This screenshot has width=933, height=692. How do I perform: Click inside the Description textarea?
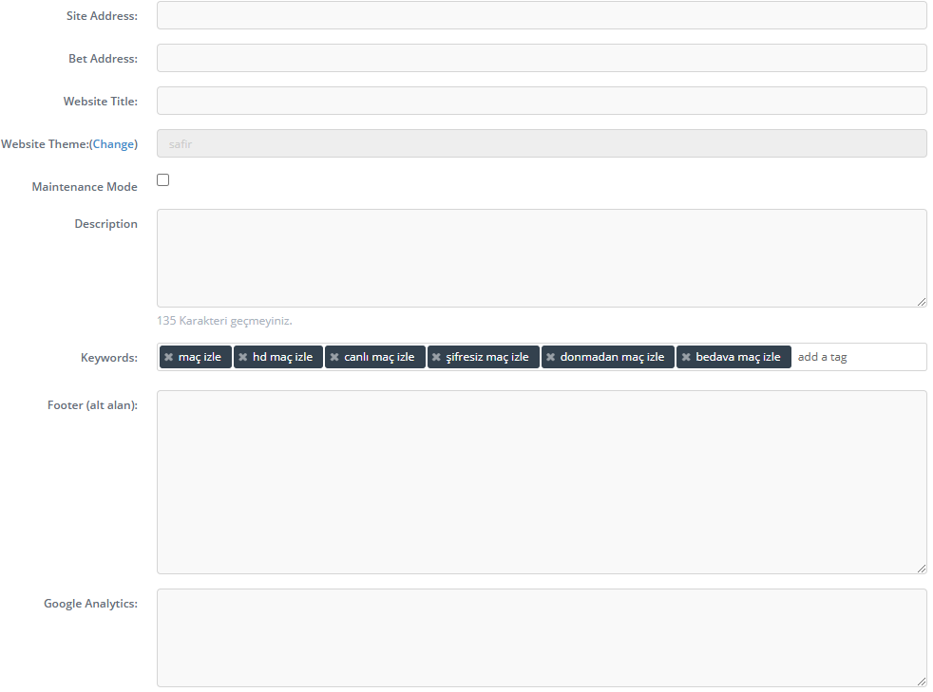542,258
